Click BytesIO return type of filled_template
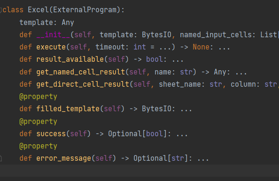The width and height of the screenshot is (279, 181). click(156, 109)
